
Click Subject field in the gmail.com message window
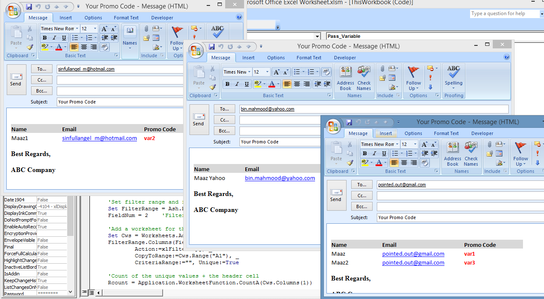click(460, 217)
